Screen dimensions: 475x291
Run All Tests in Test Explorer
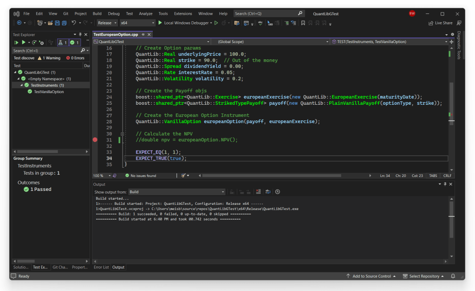pos(16,43)
